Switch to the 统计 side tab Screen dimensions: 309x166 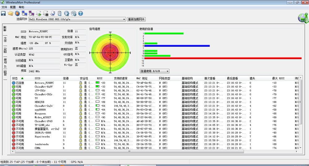[5, 39]
